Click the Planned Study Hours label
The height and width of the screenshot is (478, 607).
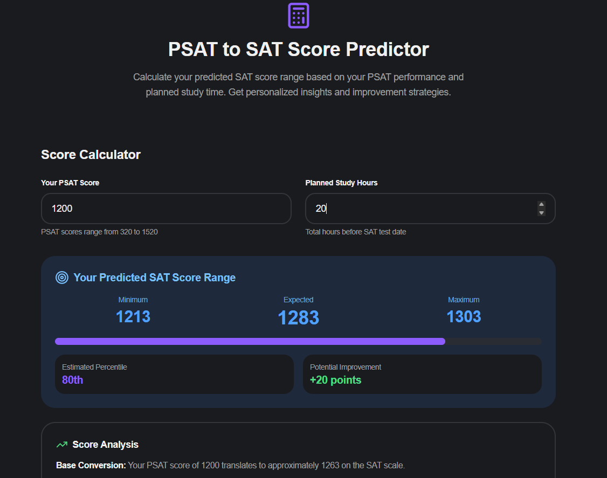(341, 183)
